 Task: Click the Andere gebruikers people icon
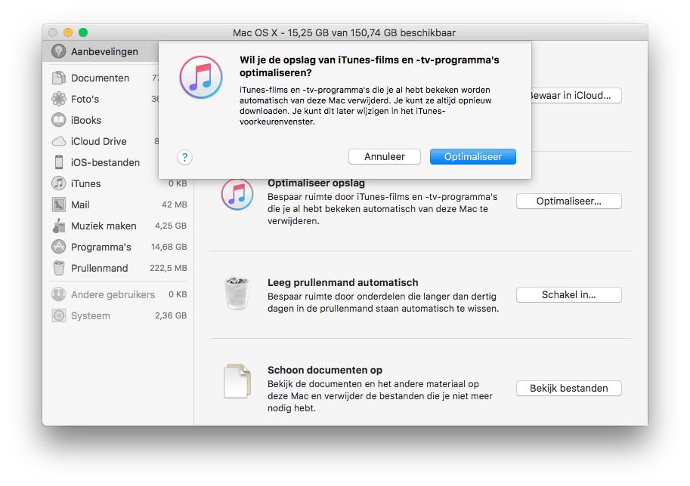coord(58,294)
